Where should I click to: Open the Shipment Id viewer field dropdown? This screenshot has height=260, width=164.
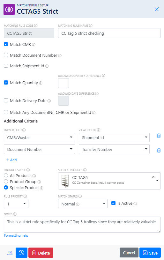coord(114,137)
